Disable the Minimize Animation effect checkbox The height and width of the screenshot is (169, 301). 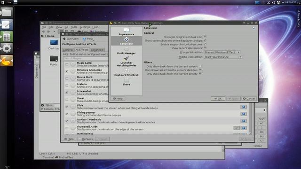[x=67, y=71]
